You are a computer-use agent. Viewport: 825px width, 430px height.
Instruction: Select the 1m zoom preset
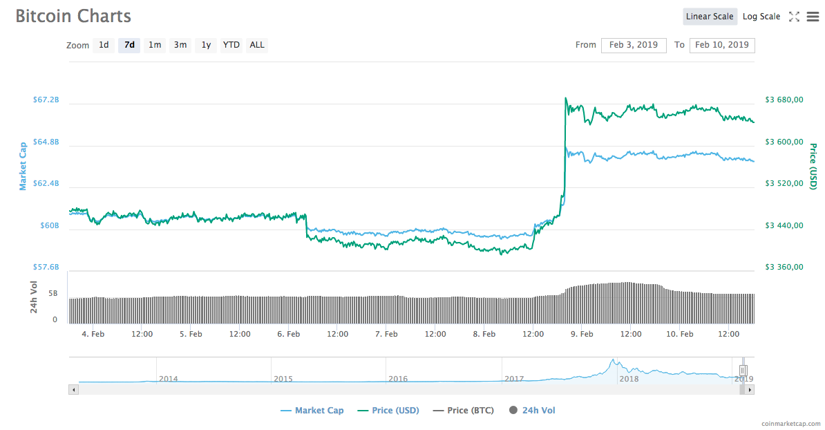(155, 44)
